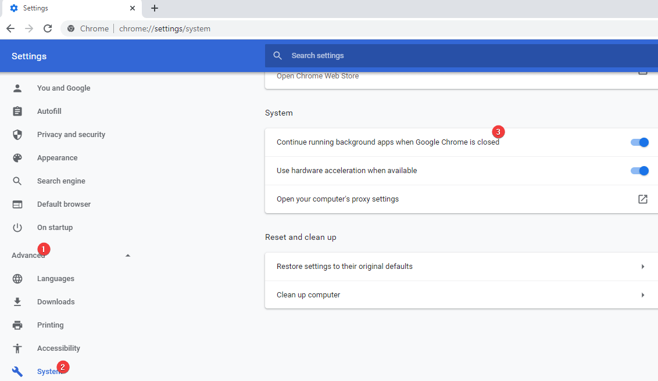Click the On startup power icon

pyautogui.click(x=17, y=228)
